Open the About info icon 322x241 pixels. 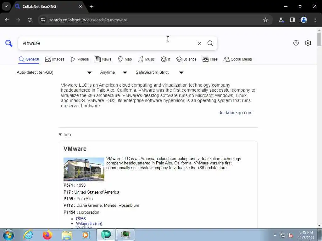(296, 43)
